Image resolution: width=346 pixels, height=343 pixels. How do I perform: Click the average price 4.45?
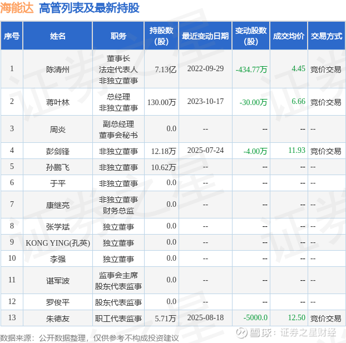[x=298, y=68]
